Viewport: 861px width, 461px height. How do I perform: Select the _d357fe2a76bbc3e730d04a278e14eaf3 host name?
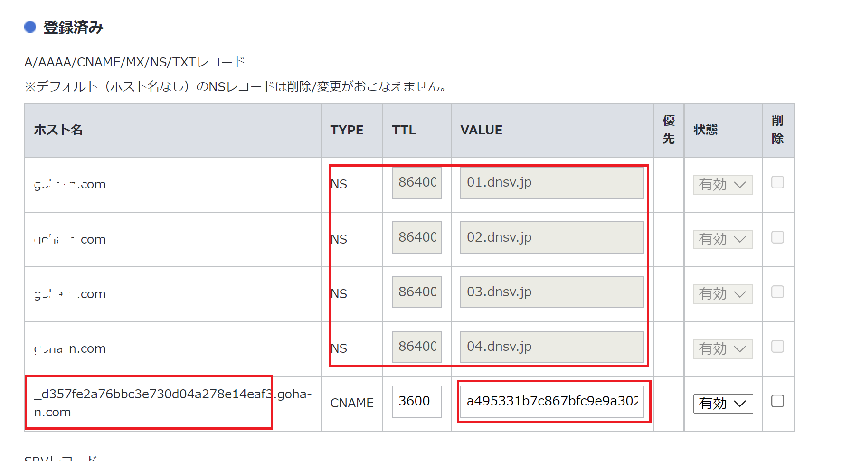click(x=173, y=403)
